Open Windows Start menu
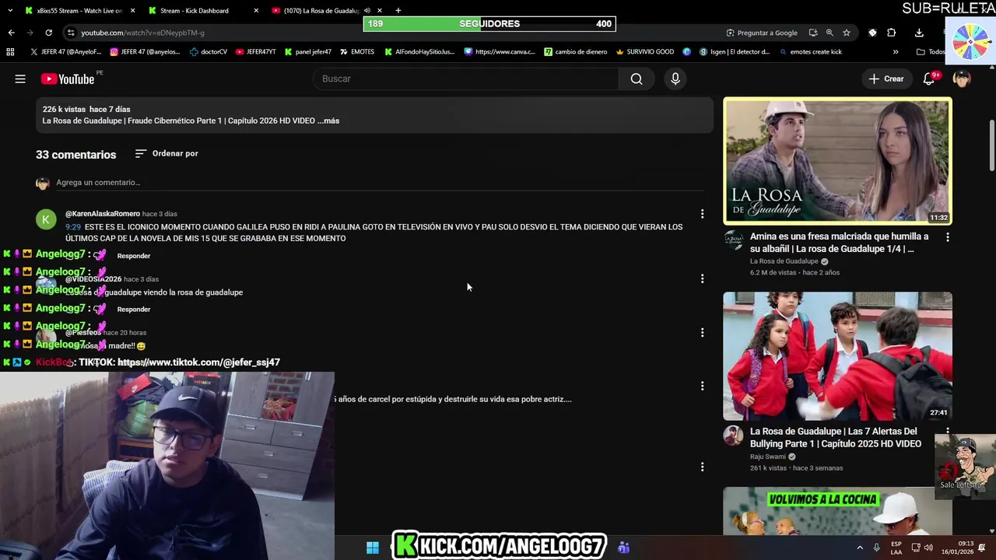This screenshot has height=560, width=996. tap(373, 548)
